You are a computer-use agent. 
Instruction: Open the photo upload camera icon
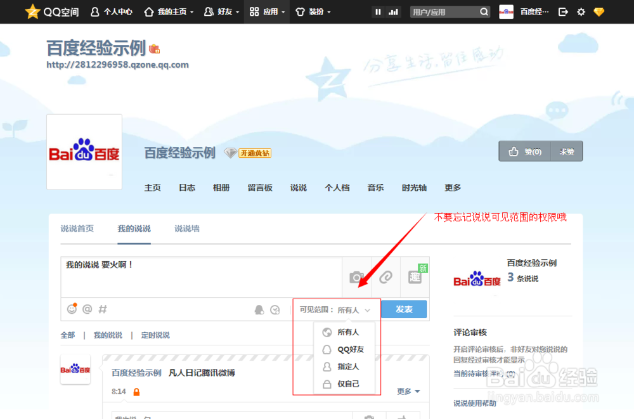click(356, 278)
